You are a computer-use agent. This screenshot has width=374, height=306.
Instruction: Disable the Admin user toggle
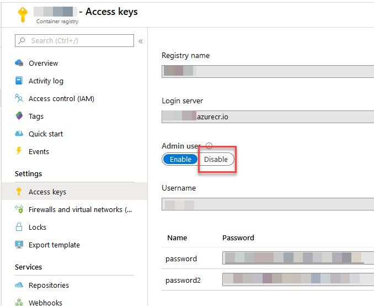[216, 159]
